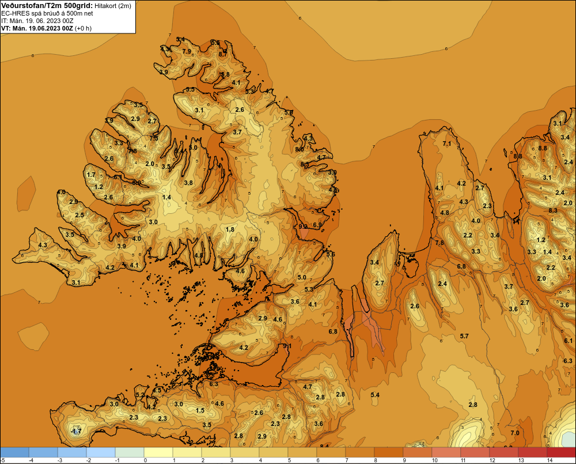This screenshot has width=576, height=464.
Task: Click the 9.2 temperature value on the map
Action: point(303,227)
